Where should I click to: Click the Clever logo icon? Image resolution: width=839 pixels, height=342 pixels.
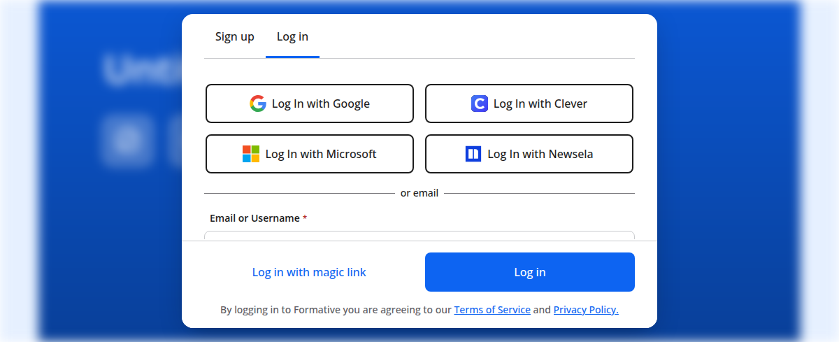click(x=479, y=104)
